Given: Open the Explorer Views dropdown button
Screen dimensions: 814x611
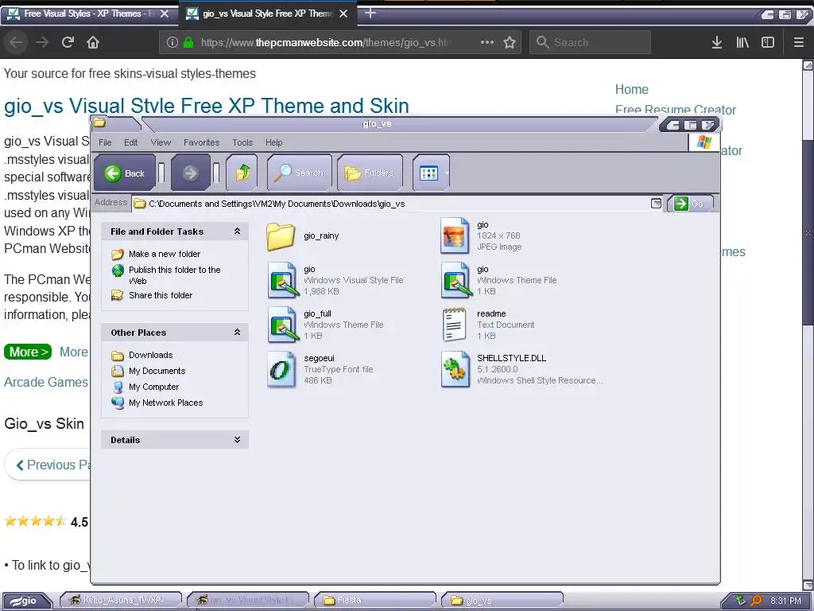Looking at the screenshot, I should 432,173.
